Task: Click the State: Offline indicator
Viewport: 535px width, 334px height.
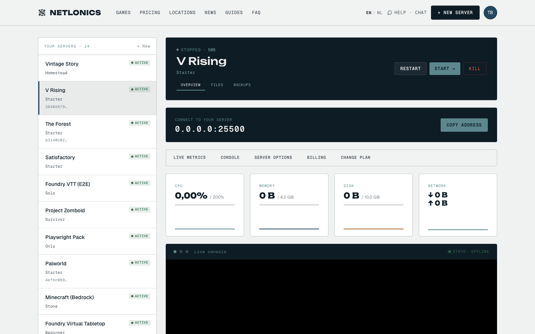Action: (468, 252)
